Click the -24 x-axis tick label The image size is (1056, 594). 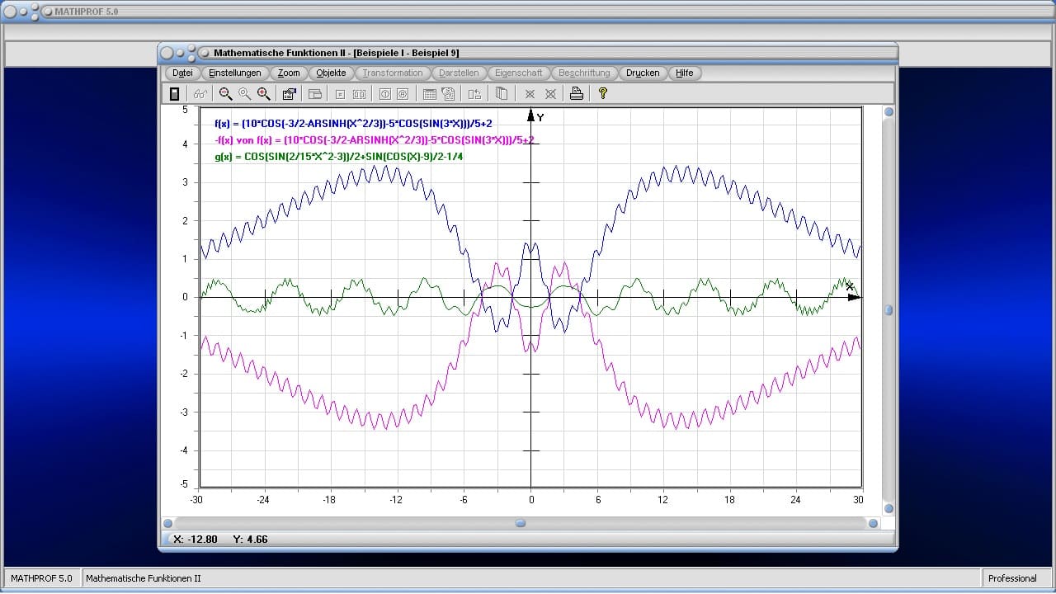point(262,499)
